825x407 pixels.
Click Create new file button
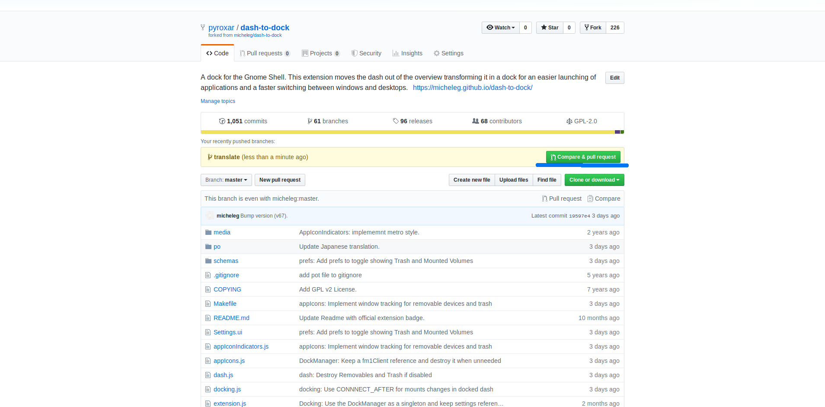tap(472, 180)
